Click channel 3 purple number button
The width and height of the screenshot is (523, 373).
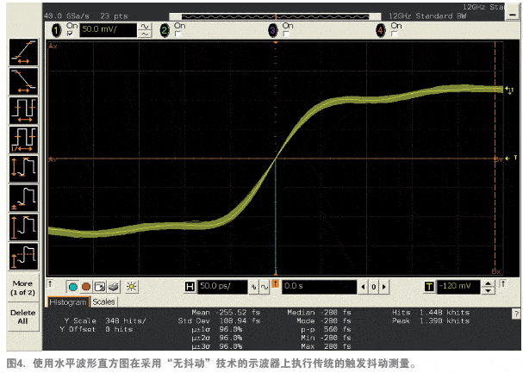[273, 29]
